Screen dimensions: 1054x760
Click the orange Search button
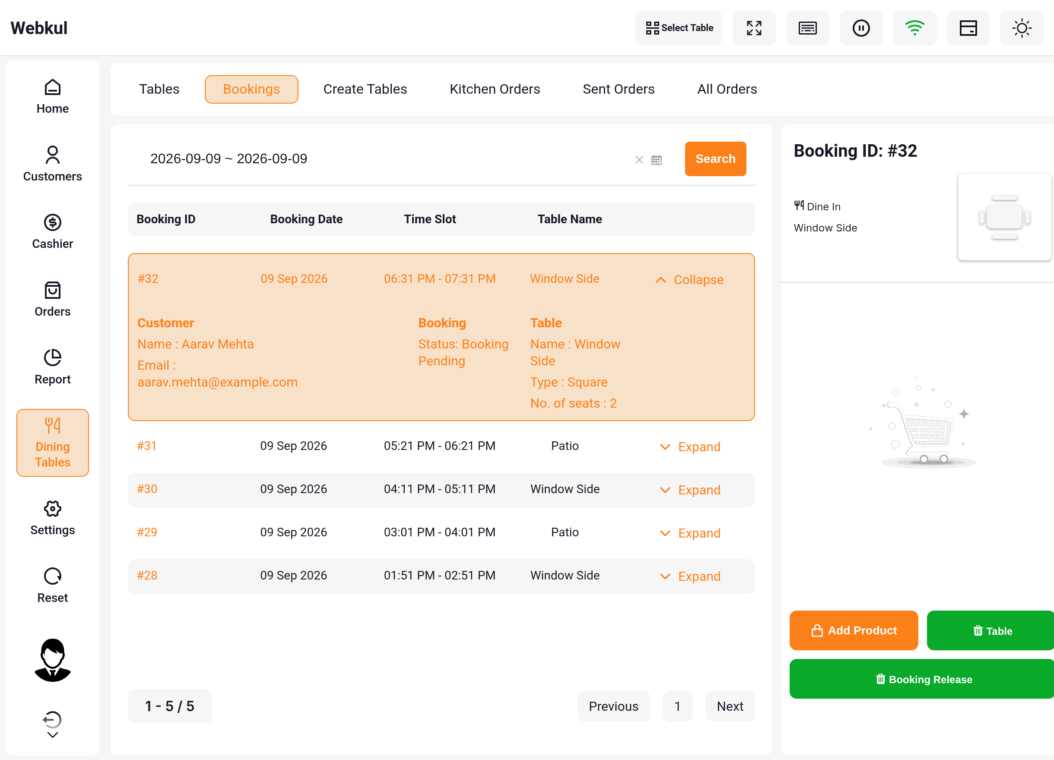click(x=716, y=159)
